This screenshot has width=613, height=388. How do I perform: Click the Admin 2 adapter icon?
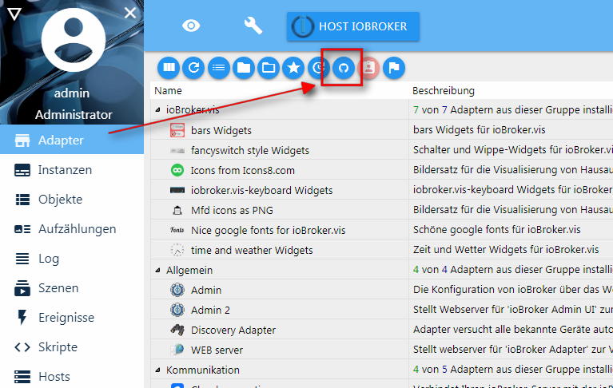177,310
